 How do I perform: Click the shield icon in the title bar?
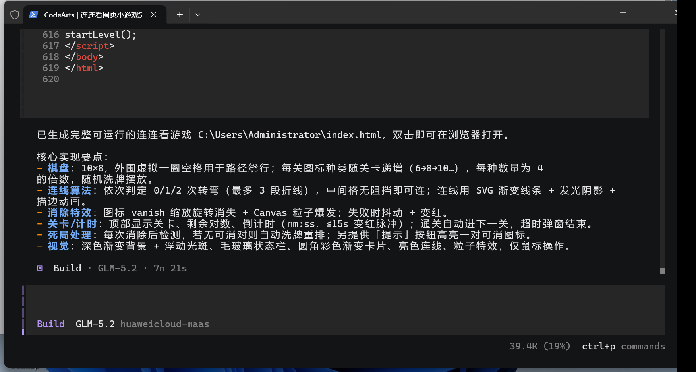pos(15,15)
